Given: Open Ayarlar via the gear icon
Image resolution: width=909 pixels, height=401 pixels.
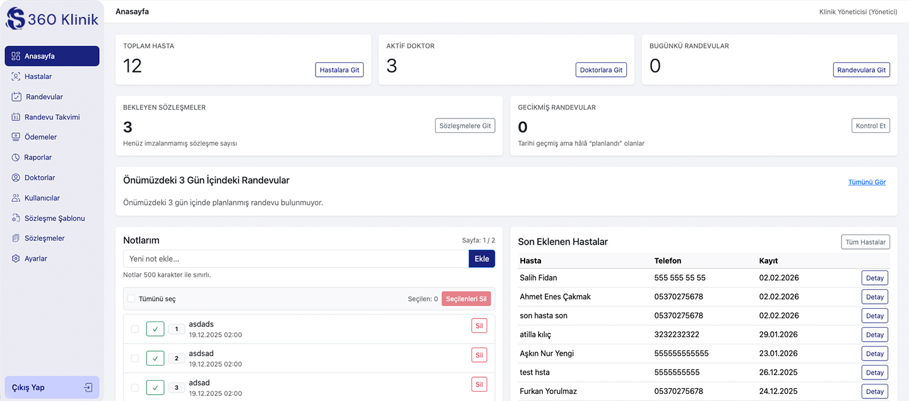Looking at the screenshot, I should point(16,259).
